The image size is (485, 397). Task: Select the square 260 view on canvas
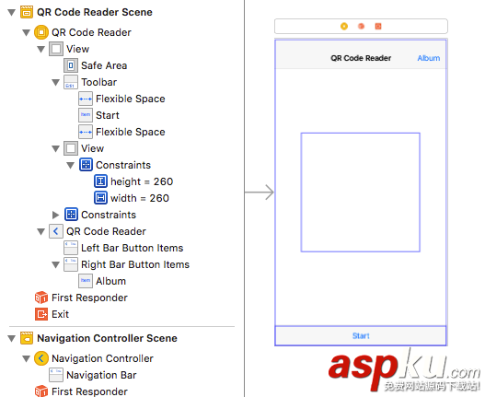click(361, 193)
